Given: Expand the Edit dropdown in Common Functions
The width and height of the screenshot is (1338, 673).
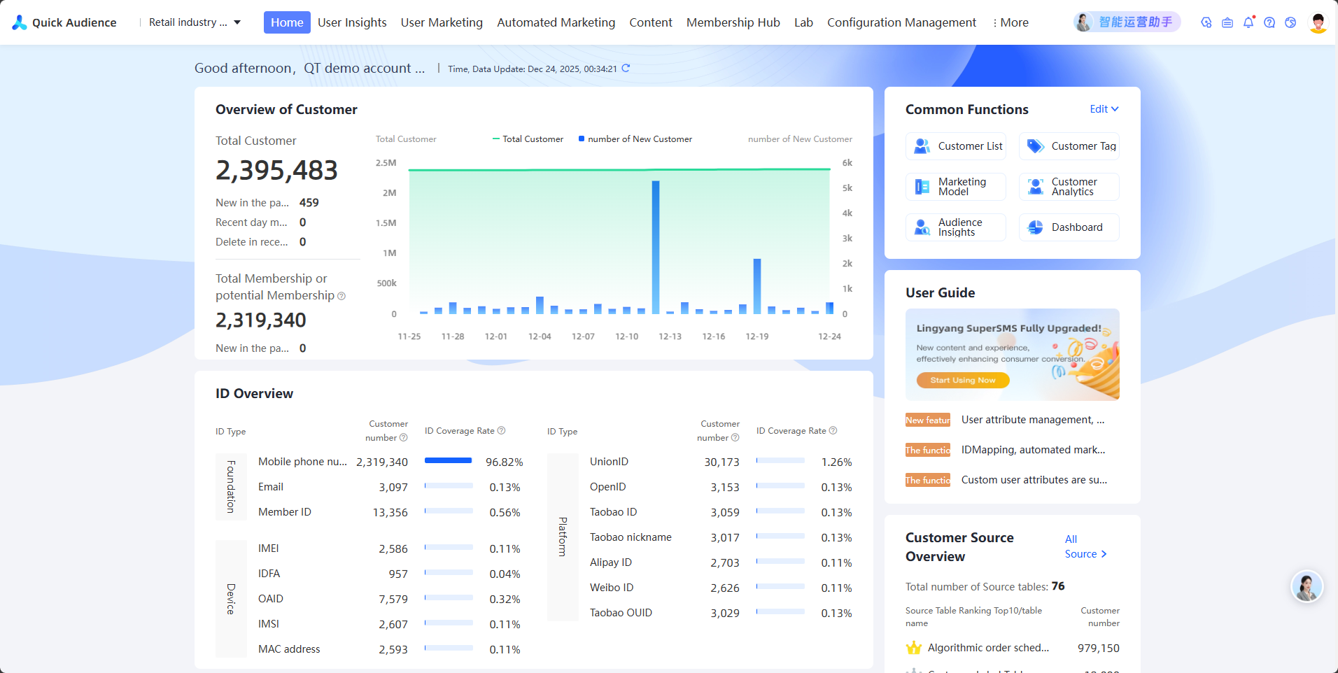Looking at the screenshot, I should [x=1104, y=109].
